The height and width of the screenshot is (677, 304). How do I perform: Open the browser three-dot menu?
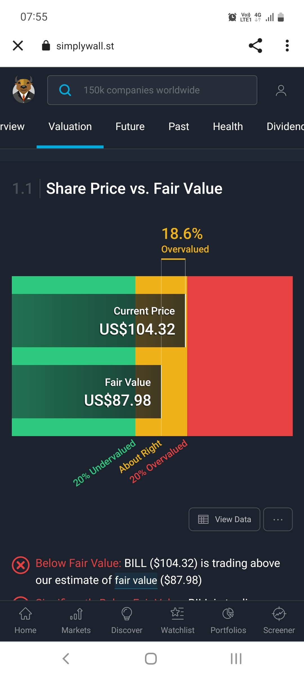pyautogui.click(x=287, y=45)
